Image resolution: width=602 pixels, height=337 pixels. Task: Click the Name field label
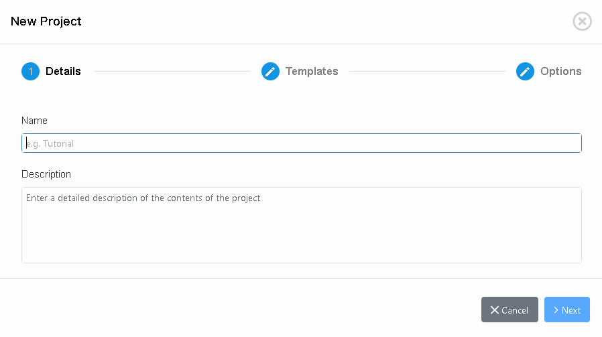click(34, 121)
